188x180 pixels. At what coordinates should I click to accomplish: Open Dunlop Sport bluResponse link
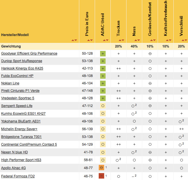(x=22, y=61)
